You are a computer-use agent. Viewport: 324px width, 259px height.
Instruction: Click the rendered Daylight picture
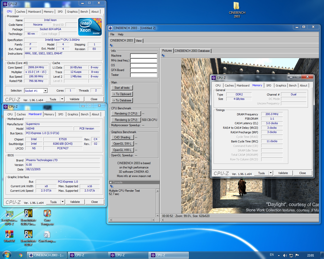pos(250,136)
